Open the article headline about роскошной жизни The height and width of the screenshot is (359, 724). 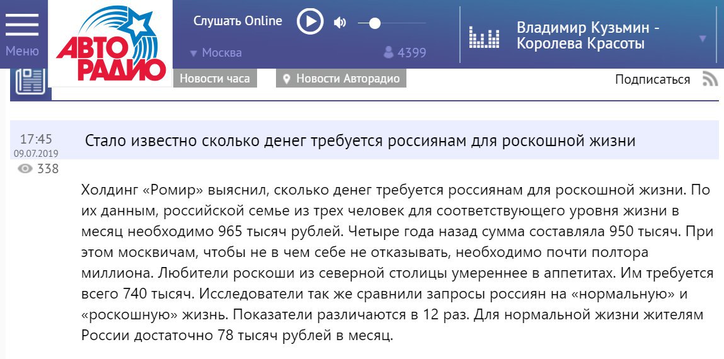coord(360,140)
